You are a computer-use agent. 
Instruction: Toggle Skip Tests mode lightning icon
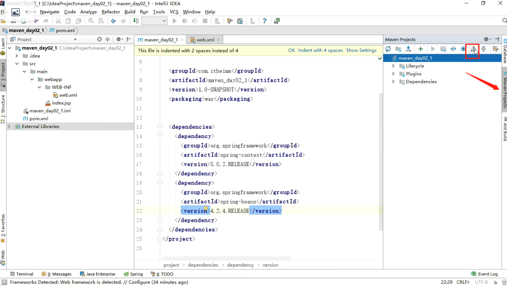pyautogui.click(x=463, y=49)
